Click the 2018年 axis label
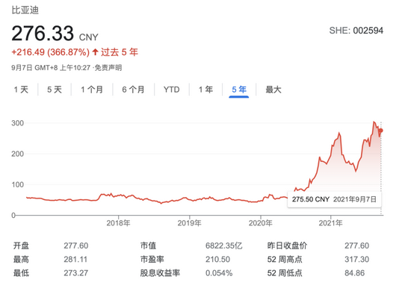This screenshot has height=294, width=411. 118,223
